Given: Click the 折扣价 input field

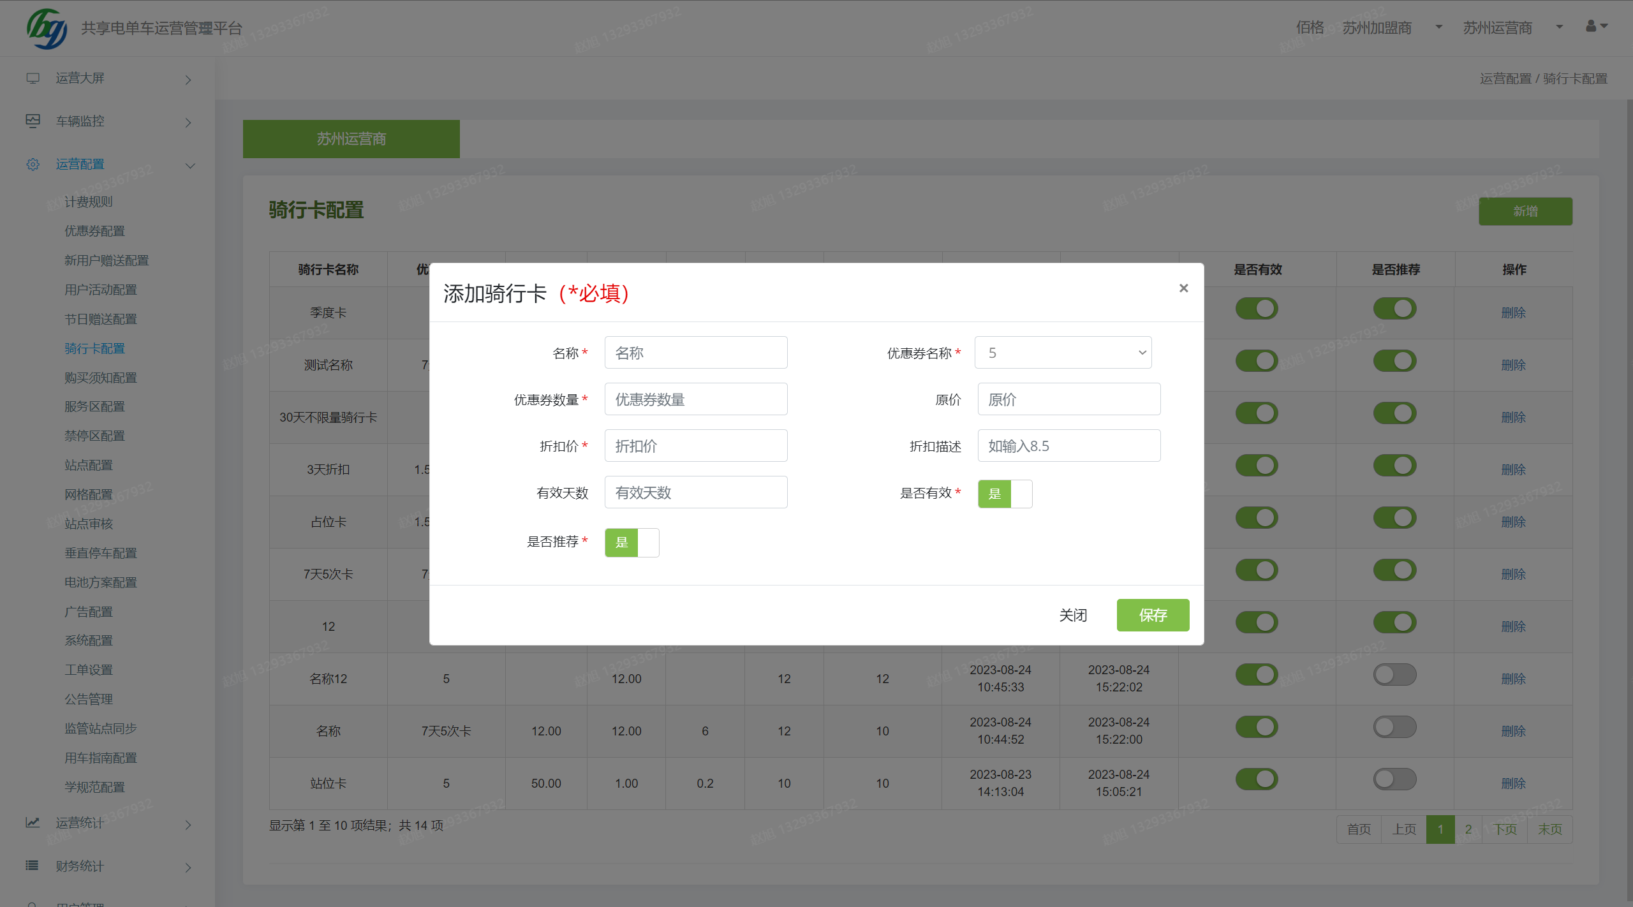Looking at the screenshot, I should coord(695,446).
